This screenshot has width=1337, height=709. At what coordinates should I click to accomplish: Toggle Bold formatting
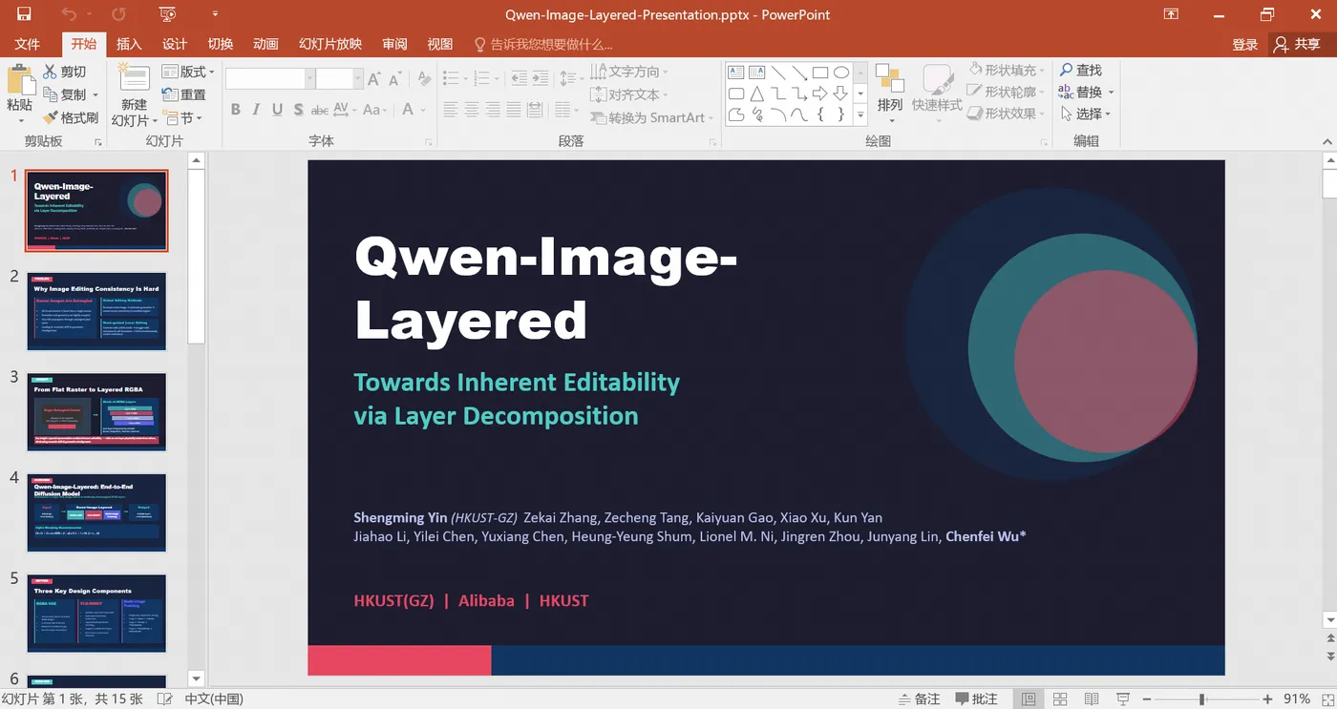click(x=236, y=110)
